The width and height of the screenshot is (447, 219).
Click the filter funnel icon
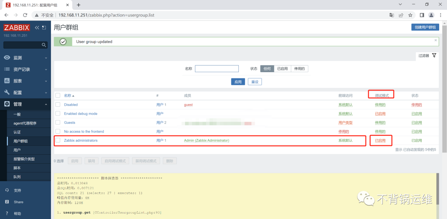click(434, 55)
